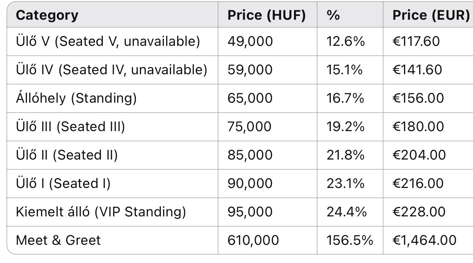Click the Category column header
Viewport: 473px width, 263px height.
point(47,15)
